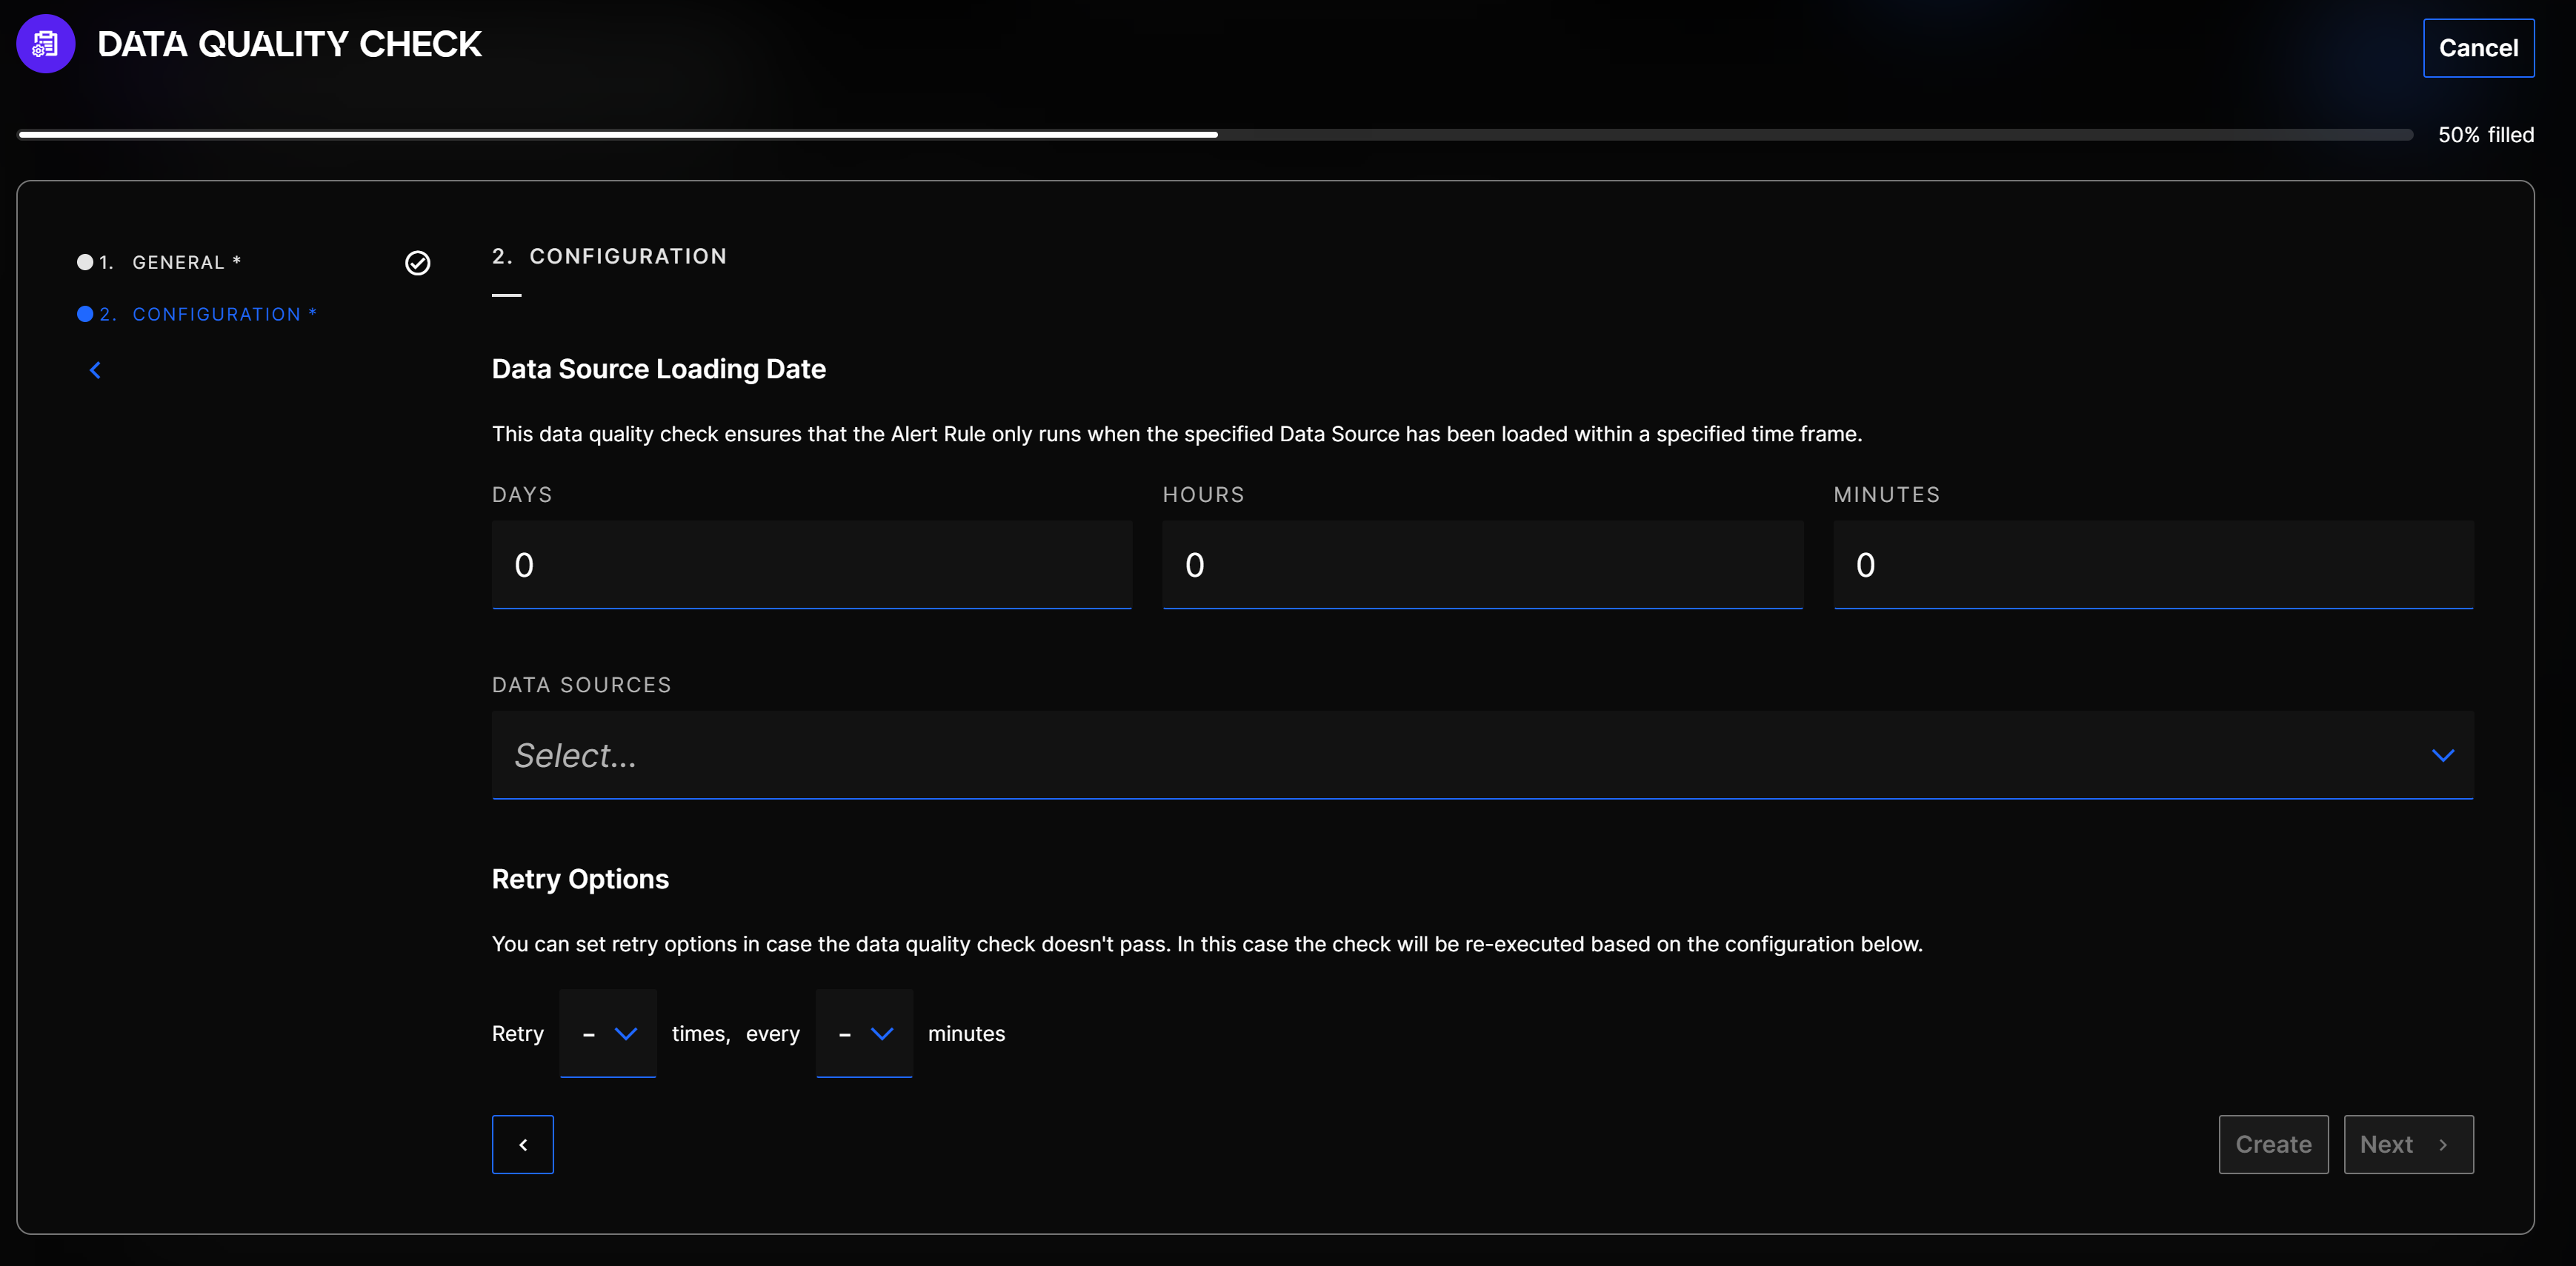
Task: Go back using bottom previous arrow button
Action: click(522, 1144)
